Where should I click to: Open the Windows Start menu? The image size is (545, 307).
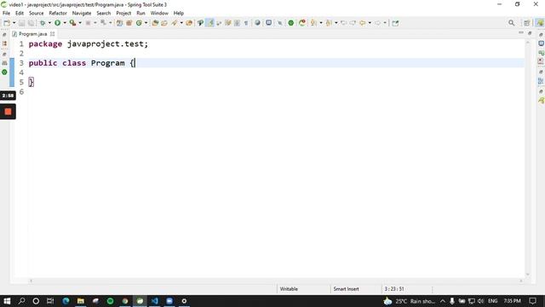[7, 301]
